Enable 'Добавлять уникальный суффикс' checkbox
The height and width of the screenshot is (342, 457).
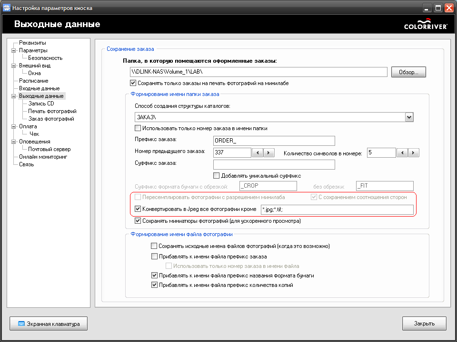(217, 175)
